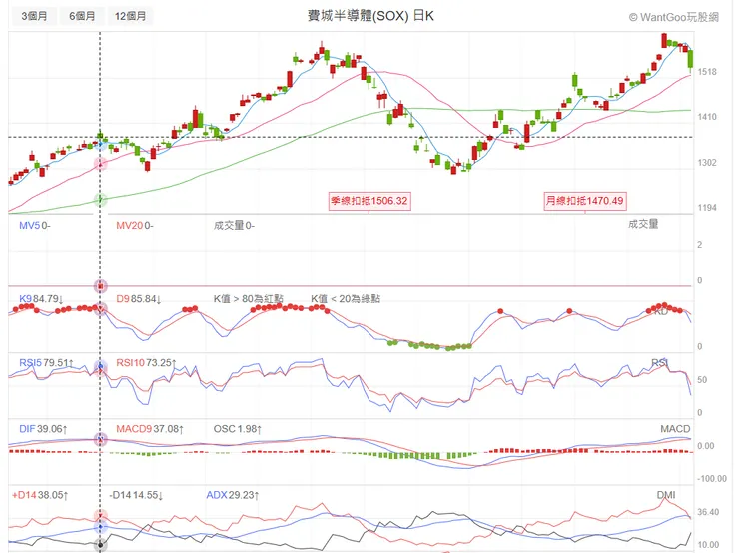The image size is (739, 553).
Task: Click the MACD panel label at right
Action: point(675,428)
